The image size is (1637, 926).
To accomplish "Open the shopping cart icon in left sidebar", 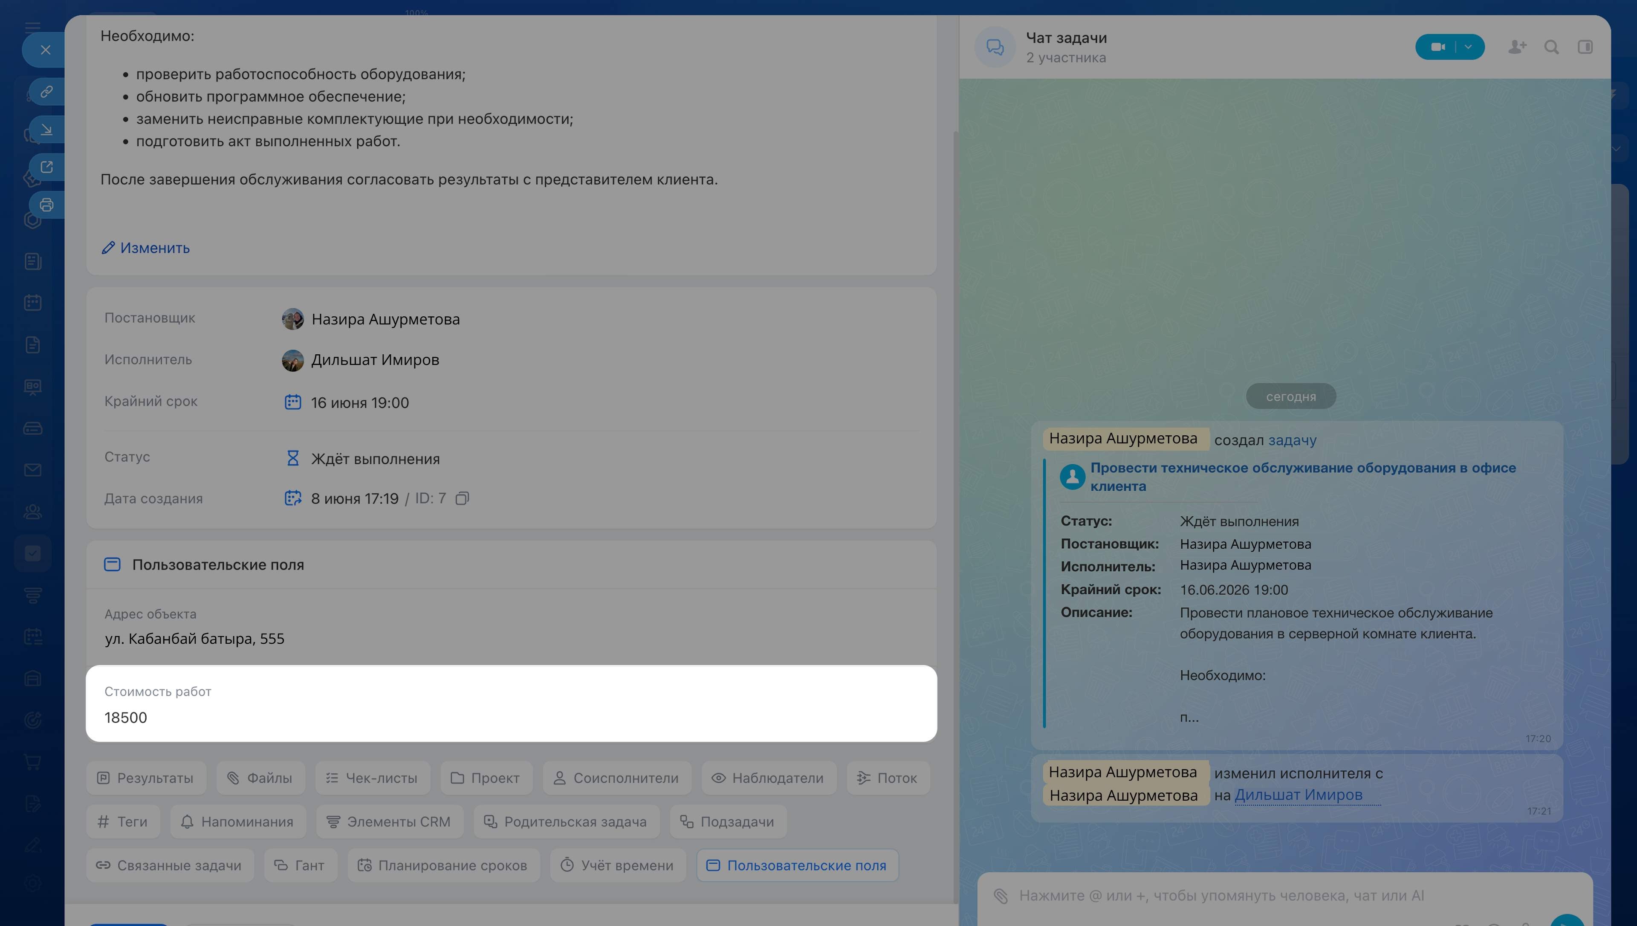I will pos(32,761).
